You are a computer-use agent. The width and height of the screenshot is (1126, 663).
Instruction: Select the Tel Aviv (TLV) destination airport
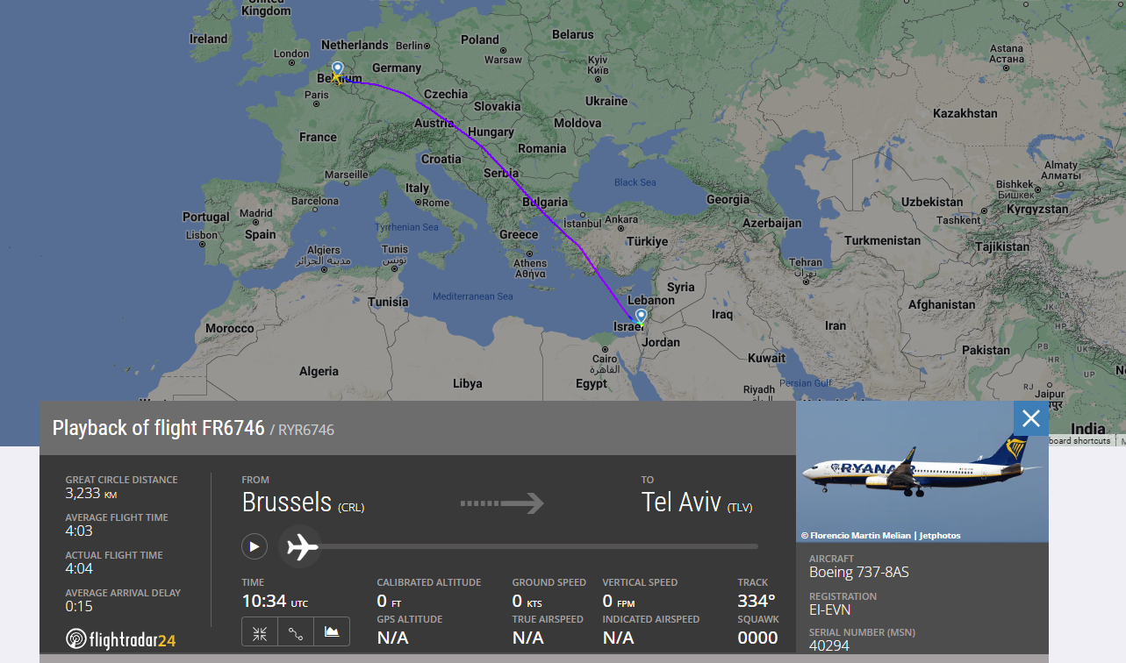pyautogui.click(x=697, y=503)
